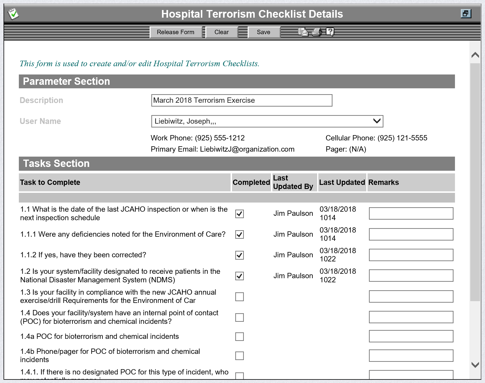Check task 1.4b phone/pager checkbox
Screen dimensions: 485x383
click(239, 356)
